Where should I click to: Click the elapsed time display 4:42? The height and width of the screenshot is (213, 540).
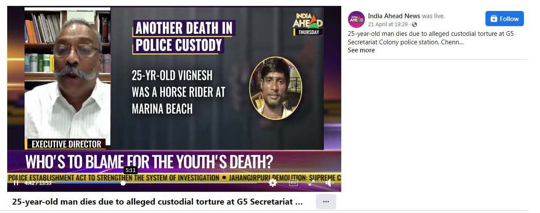pos(29,183)
